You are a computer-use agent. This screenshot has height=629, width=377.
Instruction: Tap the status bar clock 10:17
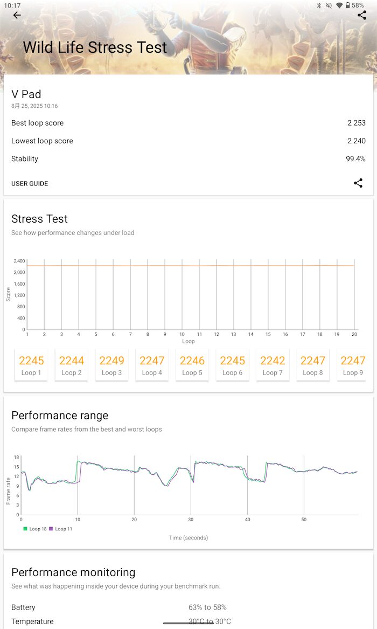click(x=12, y=5)
